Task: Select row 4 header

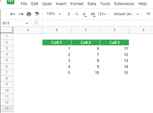Action: click(x=7, y=54)
